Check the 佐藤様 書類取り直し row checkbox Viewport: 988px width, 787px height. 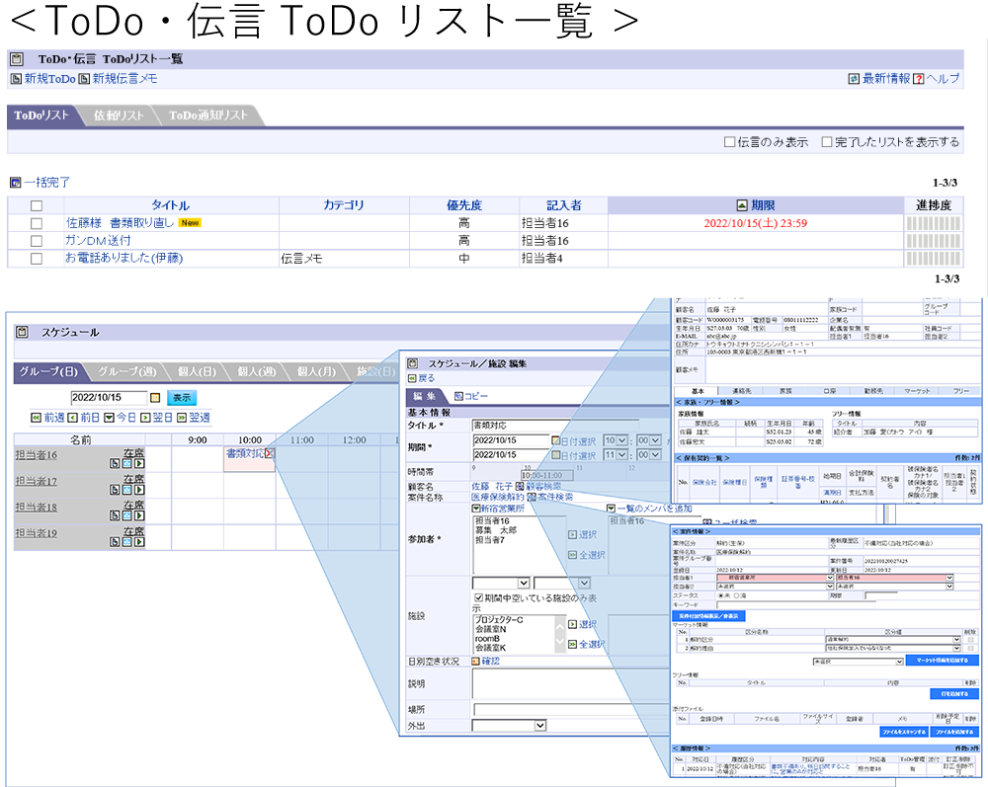pyautogui.click(x=37, y=223)
